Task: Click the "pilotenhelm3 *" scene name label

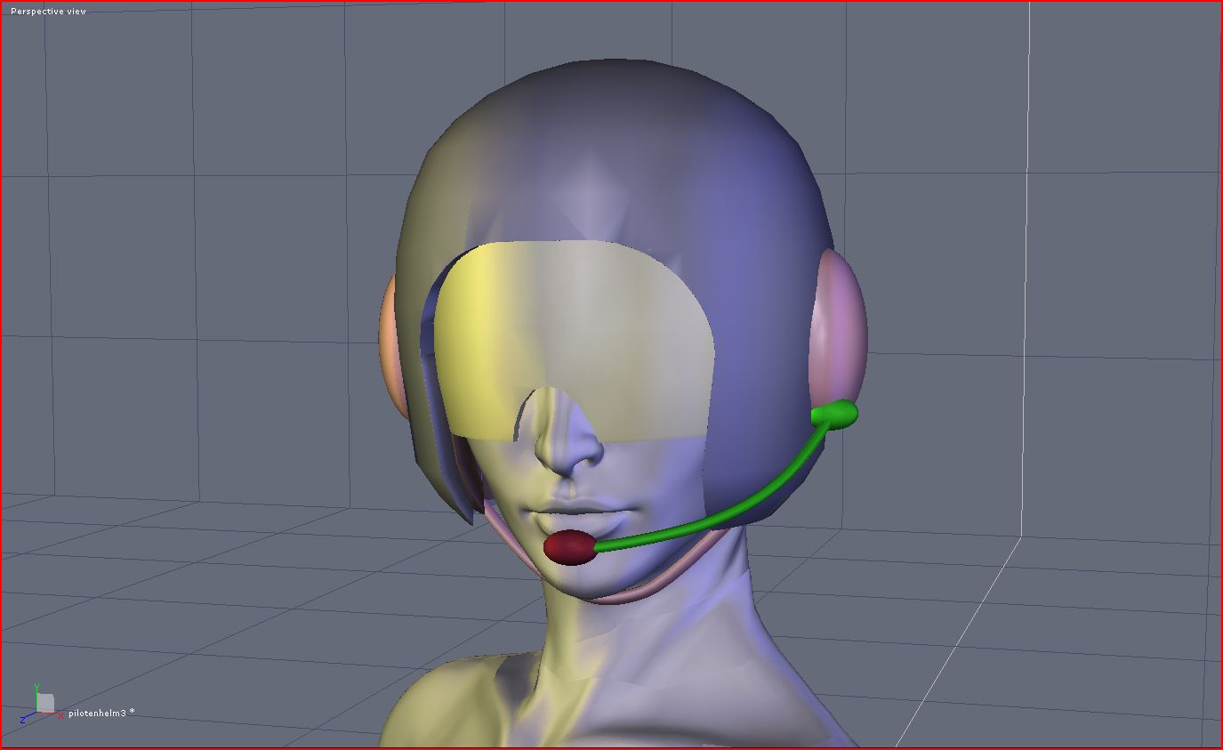Action: [x=101, y=713]
